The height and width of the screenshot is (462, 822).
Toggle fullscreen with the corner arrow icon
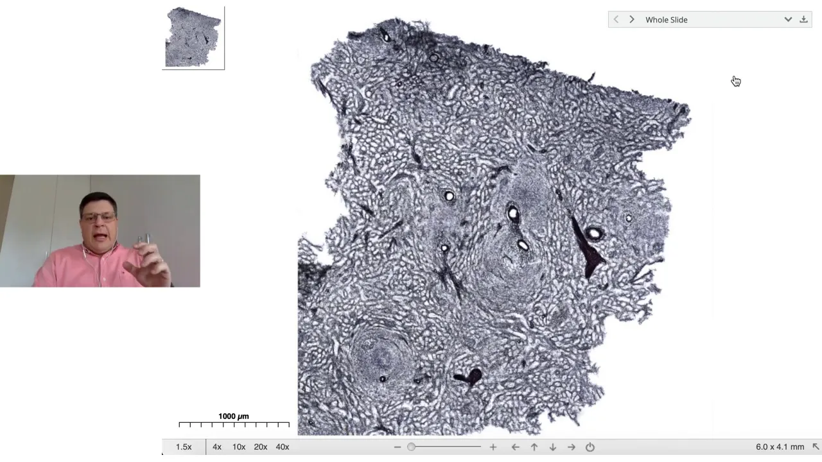click(x=816, y=447)
